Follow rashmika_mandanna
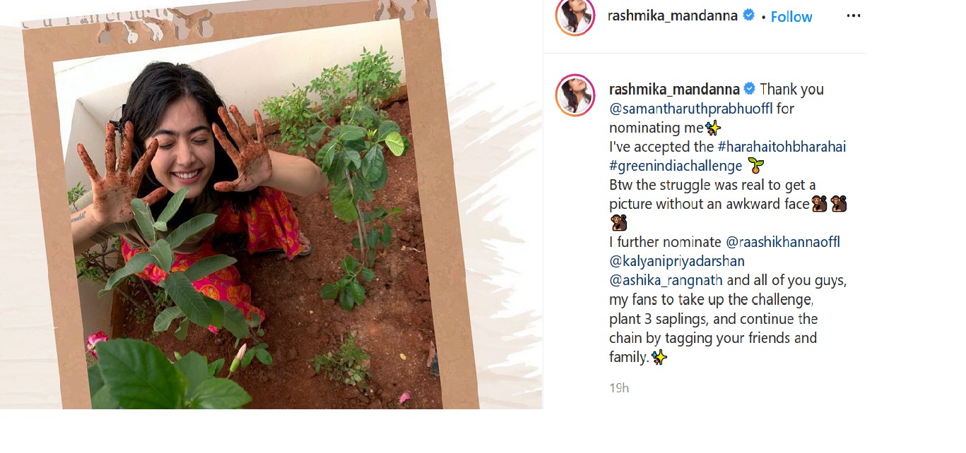 coord(791,17)
